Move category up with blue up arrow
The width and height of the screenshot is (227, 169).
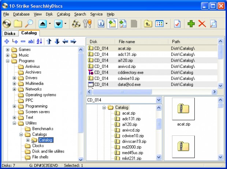(x=49, y=41)
